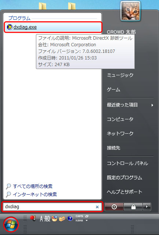Open 既定のプログラム
Image resolution: width=159 pixels, height=235 pixels.
tap(125, 178)
